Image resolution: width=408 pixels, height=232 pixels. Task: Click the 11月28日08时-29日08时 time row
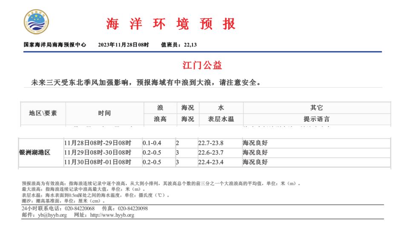pyautogui.click(x=98, y=143)
